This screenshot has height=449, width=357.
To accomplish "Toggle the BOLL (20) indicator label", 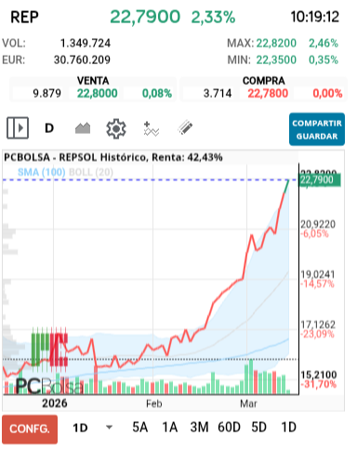I will (x=91, y=172).
